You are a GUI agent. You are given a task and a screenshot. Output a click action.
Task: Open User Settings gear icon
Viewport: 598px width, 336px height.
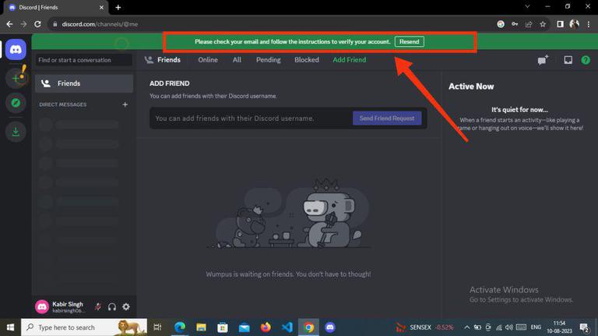126,306
